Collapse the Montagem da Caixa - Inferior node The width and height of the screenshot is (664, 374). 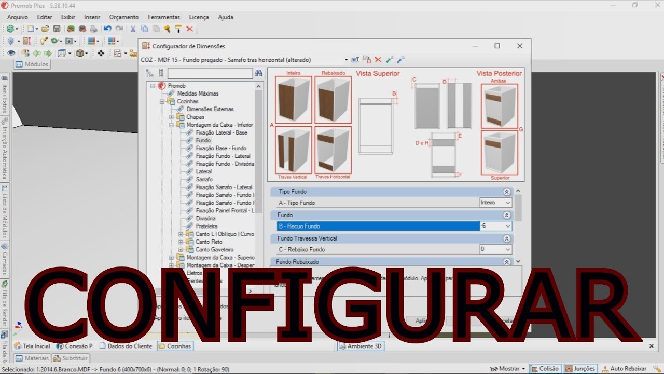pyautogui.click(x=172, y=125)
